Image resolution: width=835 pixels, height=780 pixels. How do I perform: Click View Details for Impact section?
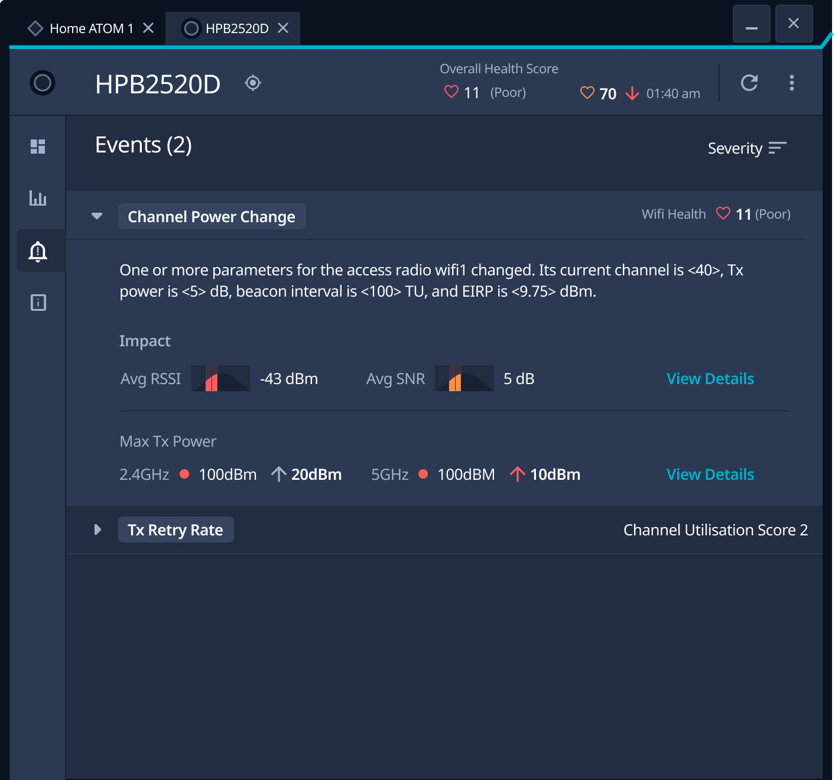pyautogui.click(x=710, y=379)
